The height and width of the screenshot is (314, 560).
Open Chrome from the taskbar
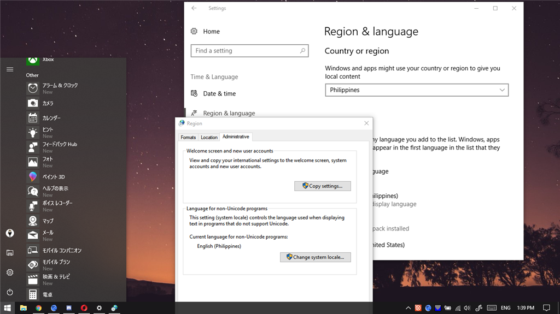pyautogui.click(x=39, y=307)
